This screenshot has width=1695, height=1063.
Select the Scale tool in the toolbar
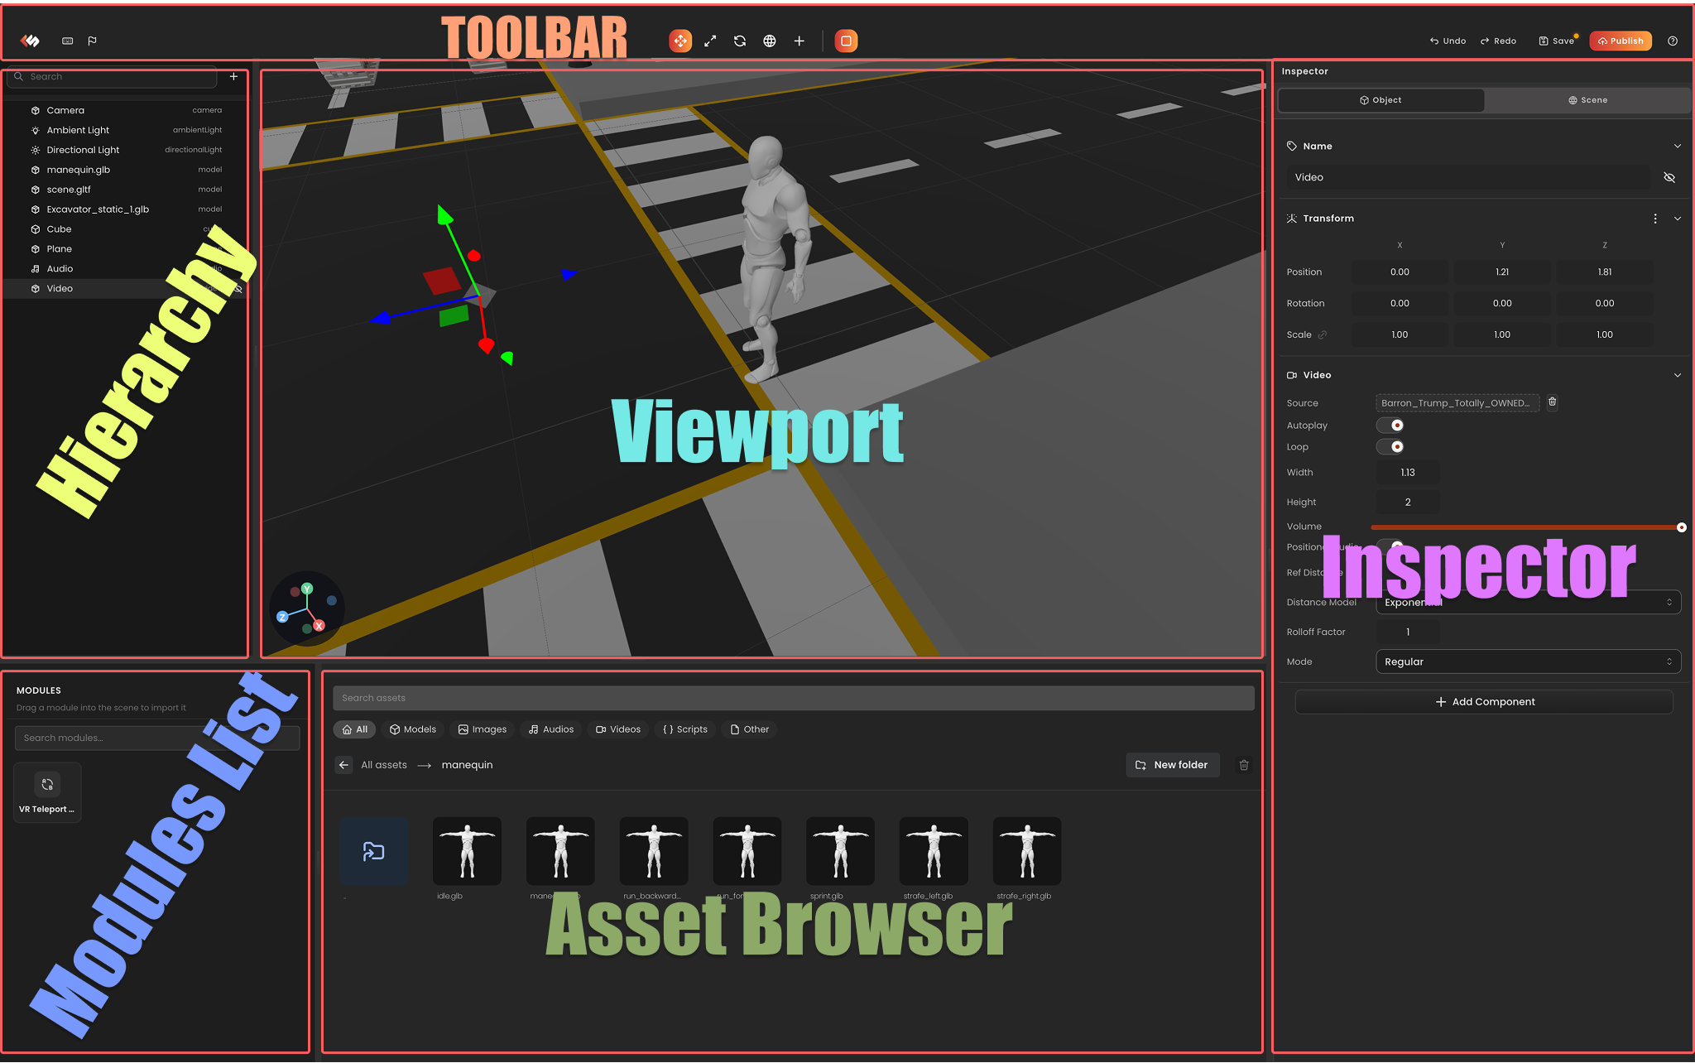point(710,41)
